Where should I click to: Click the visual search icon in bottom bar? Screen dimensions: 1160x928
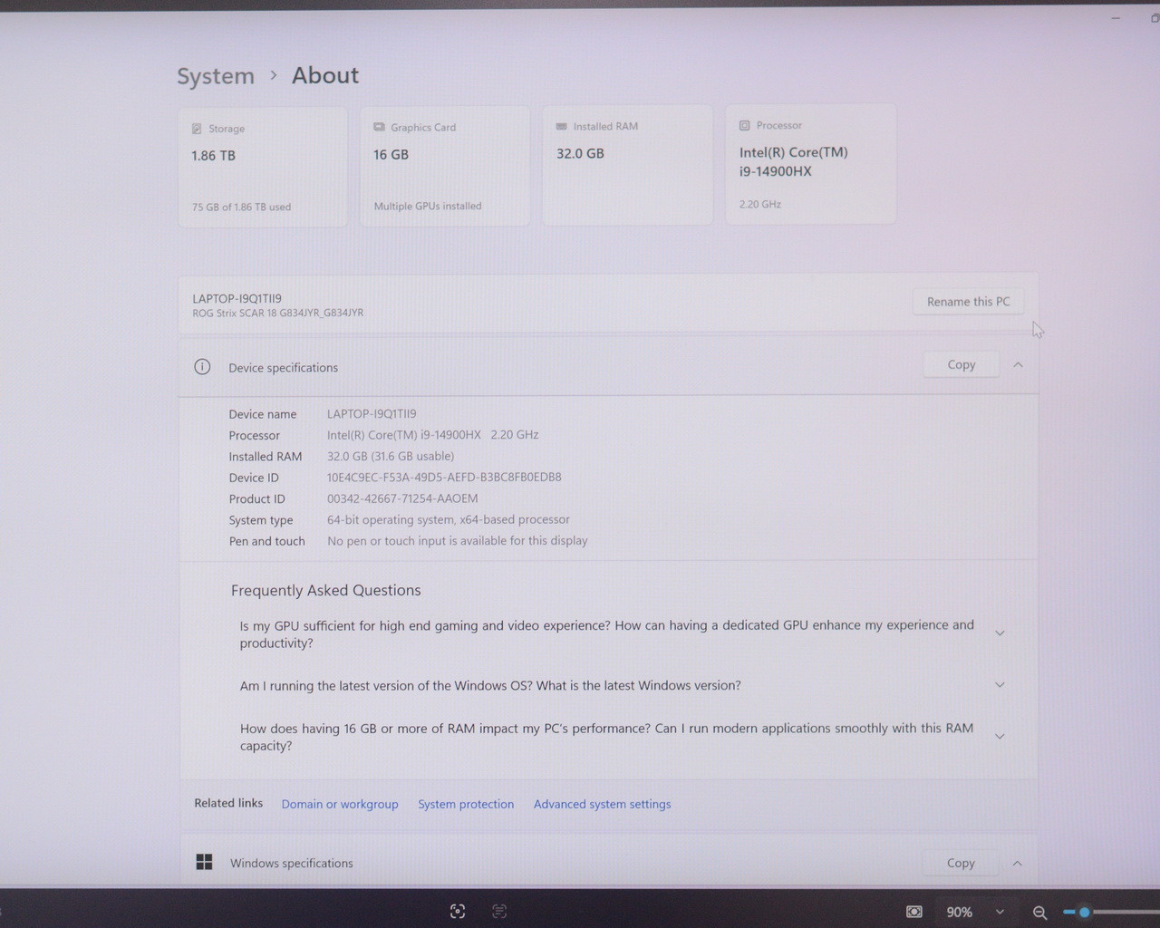458,911
